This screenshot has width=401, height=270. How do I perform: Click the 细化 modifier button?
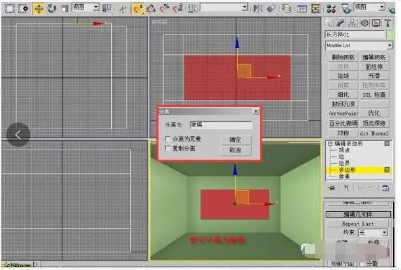pos(343,95)
